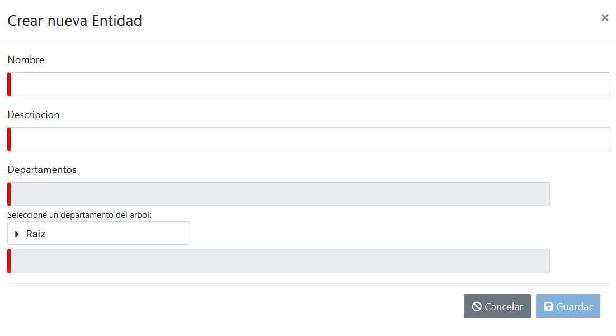Save the new entity with Guardar

point(568,306)
